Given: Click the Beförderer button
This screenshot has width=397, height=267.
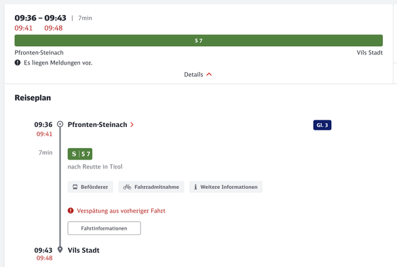Looking at the screenshot, I should (90, 187).
